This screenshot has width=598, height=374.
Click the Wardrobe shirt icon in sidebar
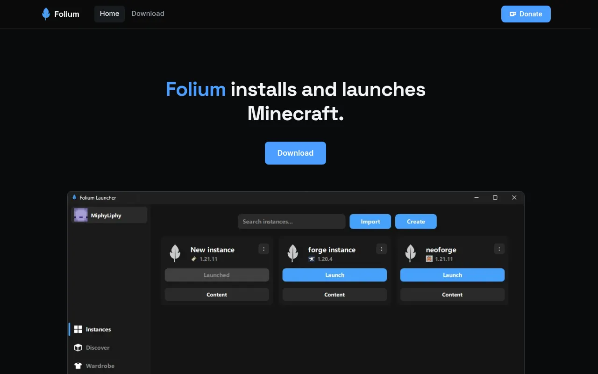pyautogui.click(x=78, y=366)
